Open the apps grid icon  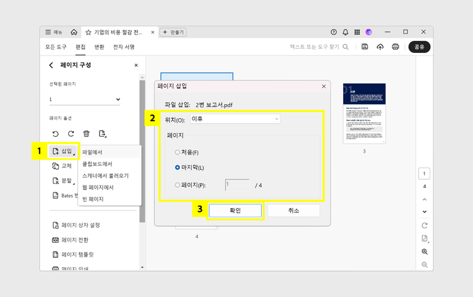point(357,32)
